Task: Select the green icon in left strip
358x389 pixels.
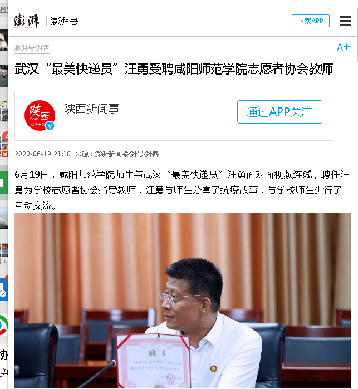Action: pos(4,183)
